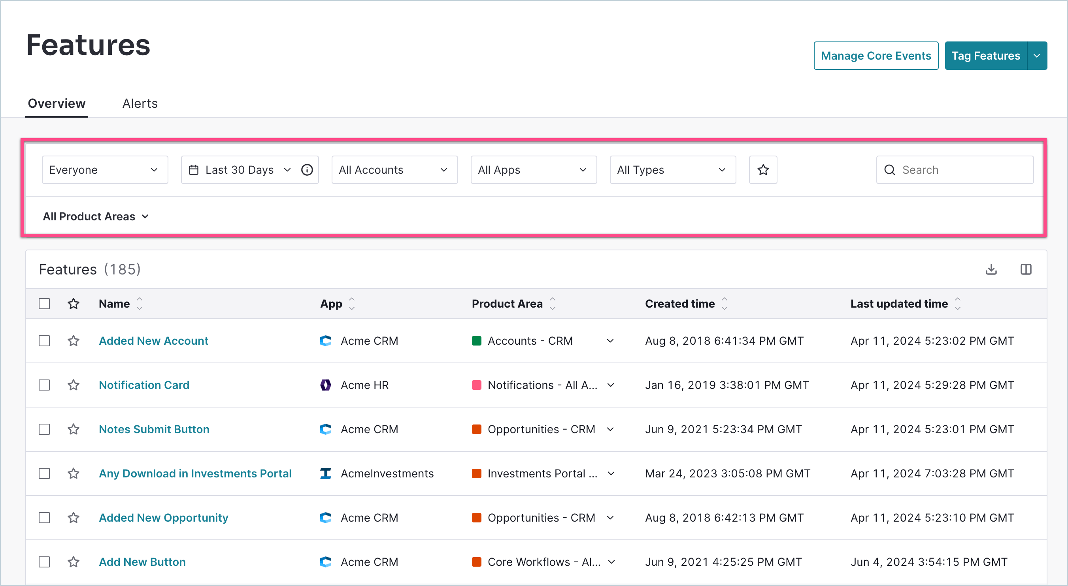1068x586 pixels.
Task: Switch to the Alerts tab
Action: pos(140,103)
